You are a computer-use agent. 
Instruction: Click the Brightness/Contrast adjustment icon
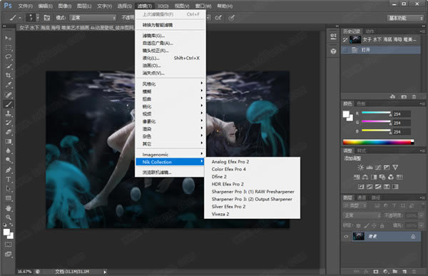click(360, 168)
